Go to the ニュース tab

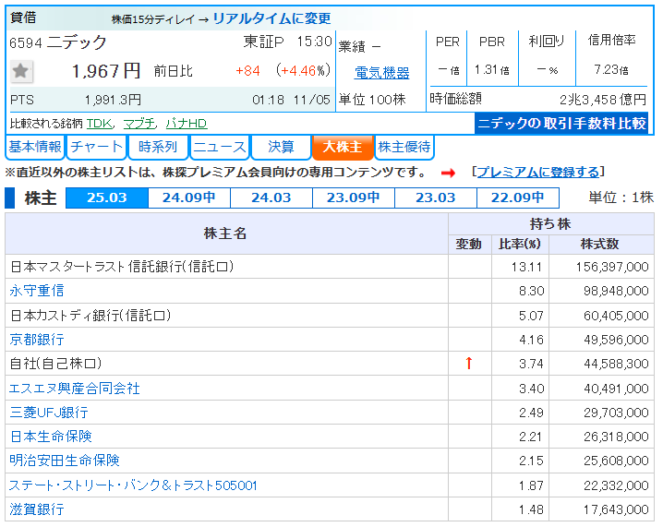click(220, 147)
